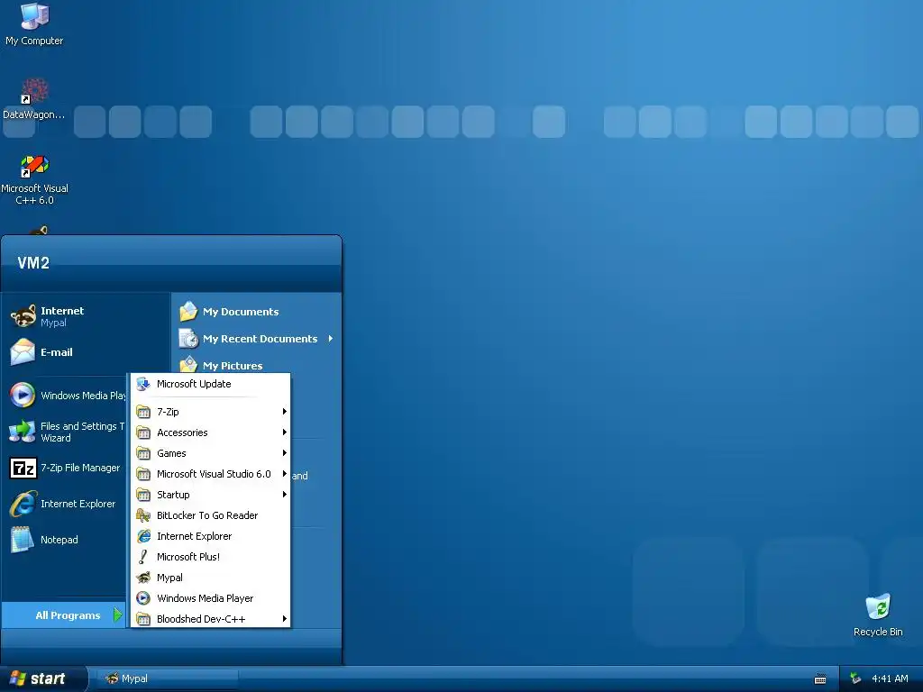
Task: Select the DataWagon desktop shortcut icon
Action: [34, 99]
